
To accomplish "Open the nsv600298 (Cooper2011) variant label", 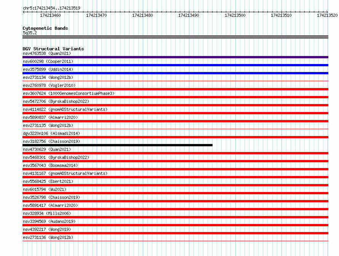I will pyautogui.click(x=48, y=61).
